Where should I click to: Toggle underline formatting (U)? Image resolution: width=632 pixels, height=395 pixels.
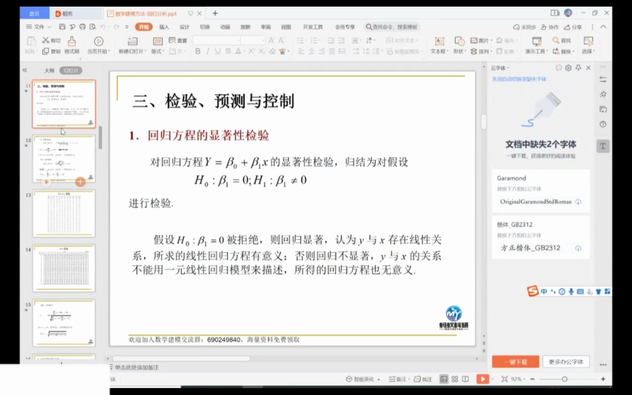pos(217,52)
